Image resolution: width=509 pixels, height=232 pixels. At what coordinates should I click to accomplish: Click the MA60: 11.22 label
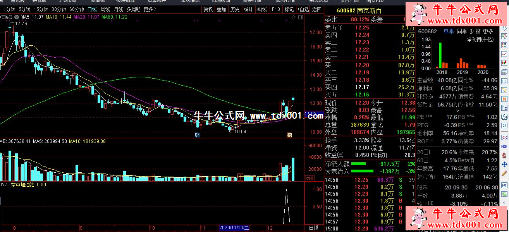point(115,17)
